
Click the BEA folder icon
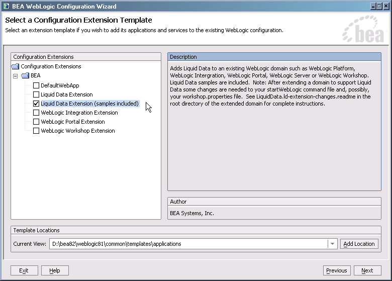coord(25,75)
